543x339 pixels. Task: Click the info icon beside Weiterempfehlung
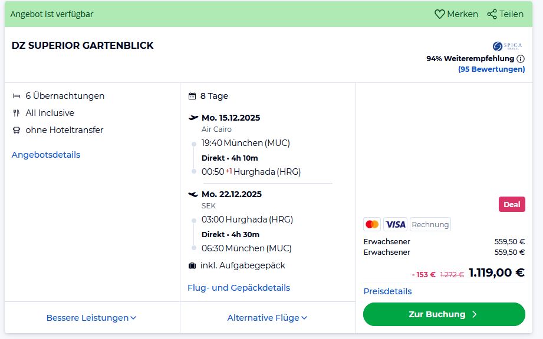tap(521, 59)
